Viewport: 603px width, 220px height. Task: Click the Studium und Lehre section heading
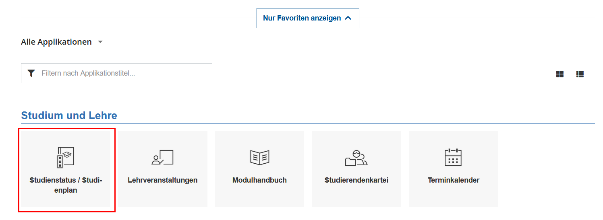(69, 115)
